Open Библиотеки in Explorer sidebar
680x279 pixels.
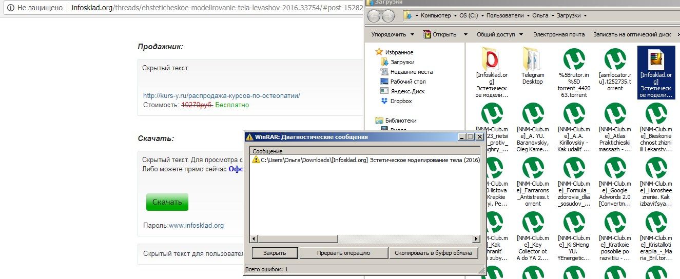[x=396, y=121]
